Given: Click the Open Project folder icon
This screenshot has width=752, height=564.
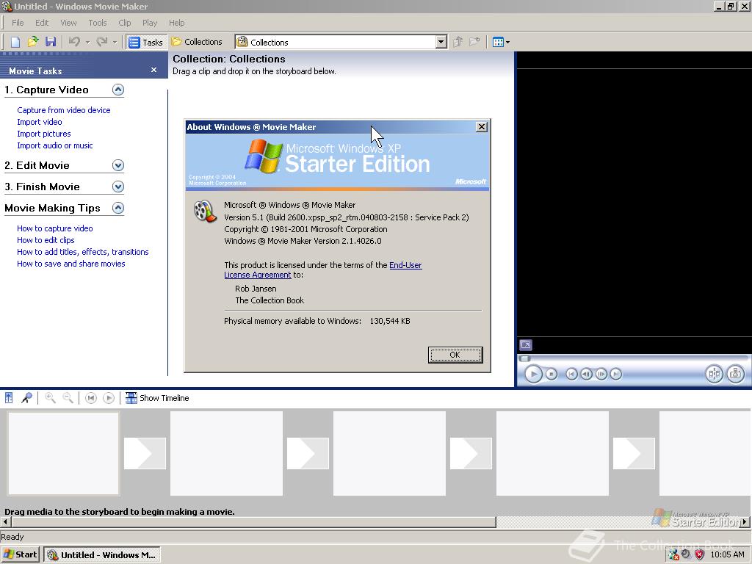Looking at the screenshot, I should (32, 42).
